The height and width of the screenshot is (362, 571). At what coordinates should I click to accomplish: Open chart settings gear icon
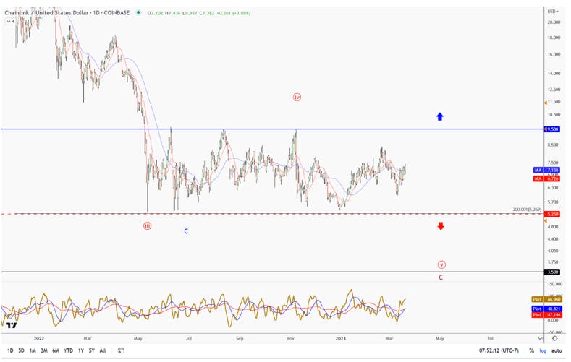tap(554, 338)
